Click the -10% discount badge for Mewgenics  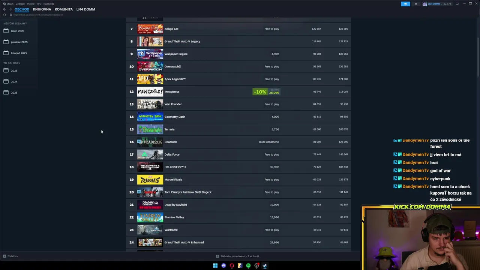260,92
